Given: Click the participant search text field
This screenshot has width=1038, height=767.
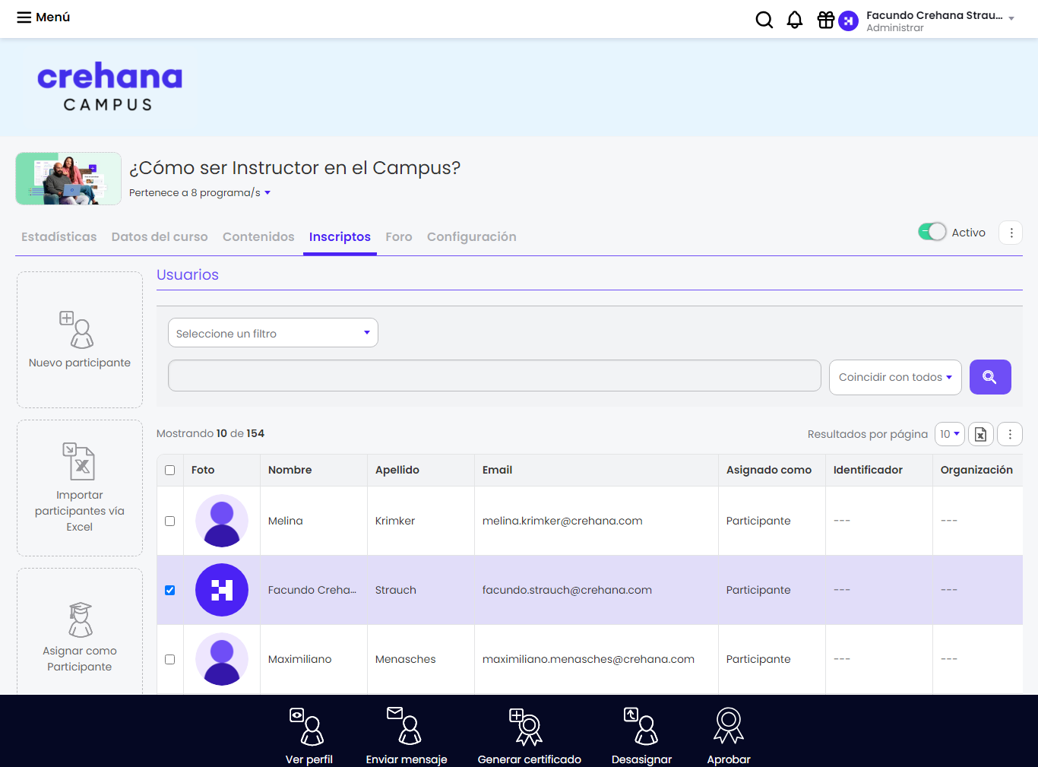Looking at the screenshot, I should [x=495, y=376].
